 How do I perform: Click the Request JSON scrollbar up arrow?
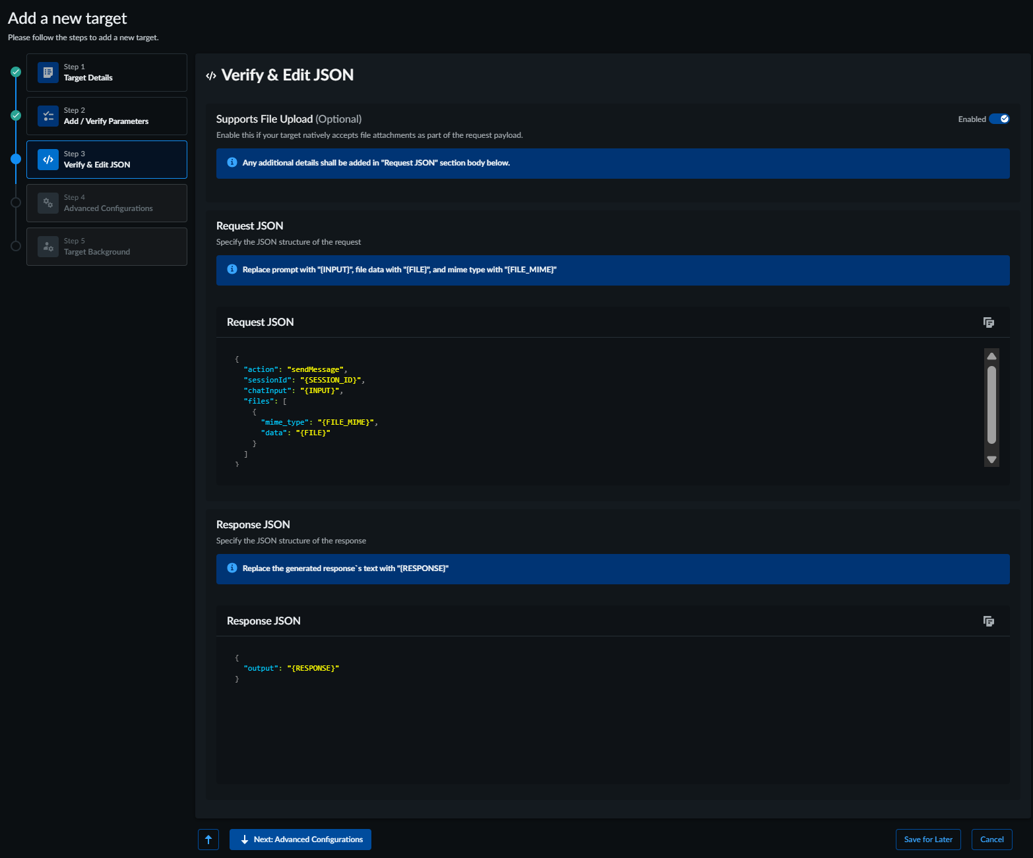(991, 356)
